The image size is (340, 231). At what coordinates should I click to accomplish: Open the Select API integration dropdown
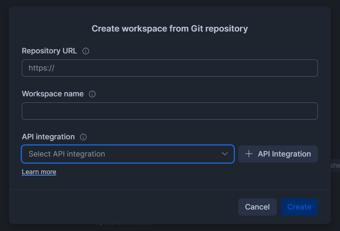pos(128,154)
